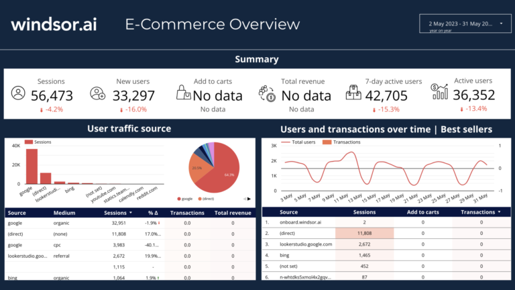Click Add to carts header in best sellers table
This screenshot has width=515, height=290.
(x=422, y=212)
